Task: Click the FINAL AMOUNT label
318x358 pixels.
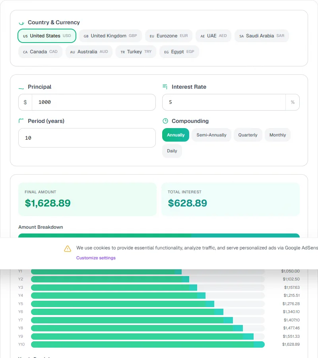Action: click(x=41, y=192)
